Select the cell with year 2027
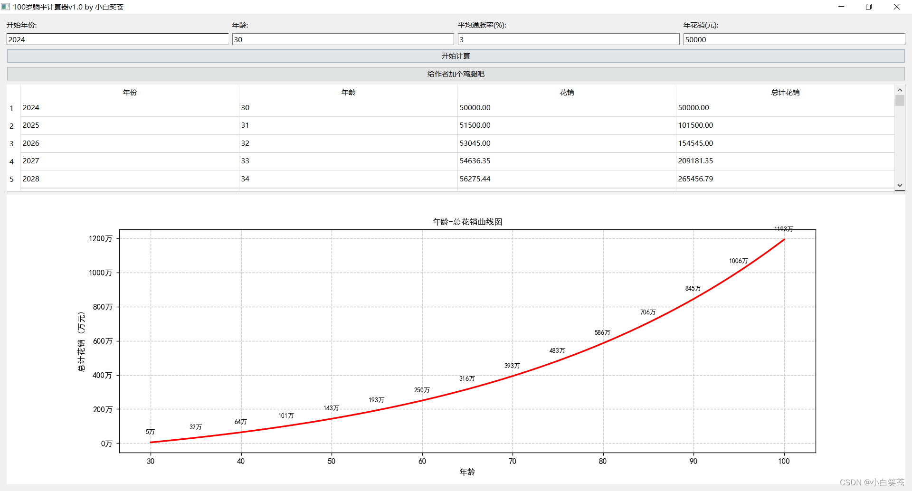This screenshot has width=912, height=491. (x=130, y=161)
